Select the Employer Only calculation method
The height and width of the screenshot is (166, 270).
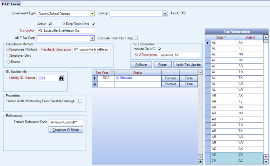[8, 56]
